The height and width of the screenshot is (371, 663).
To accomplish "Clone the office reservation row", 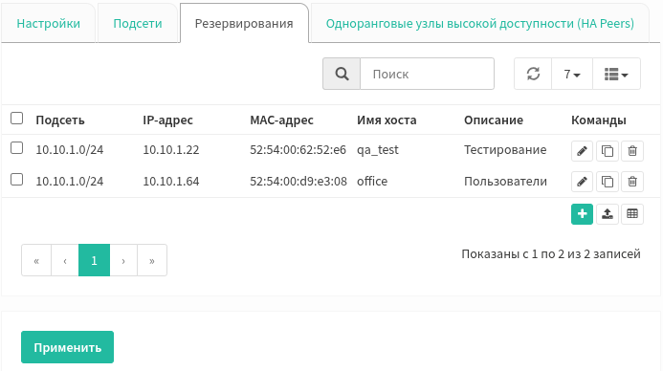I will click(x=608, y=182).
